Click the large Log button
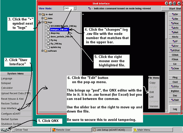 pos(175,109)
